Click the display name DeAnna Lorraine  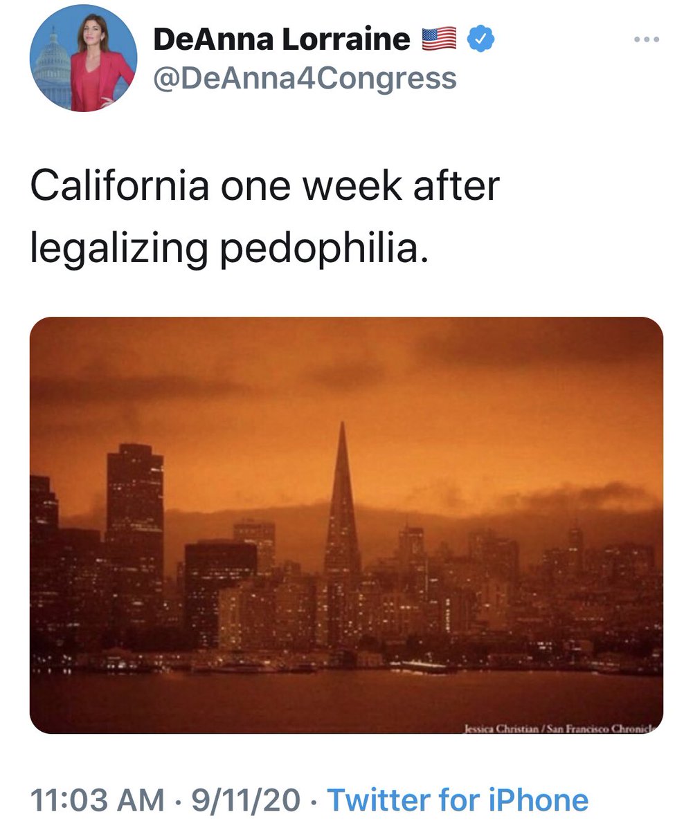click(282, 39)
